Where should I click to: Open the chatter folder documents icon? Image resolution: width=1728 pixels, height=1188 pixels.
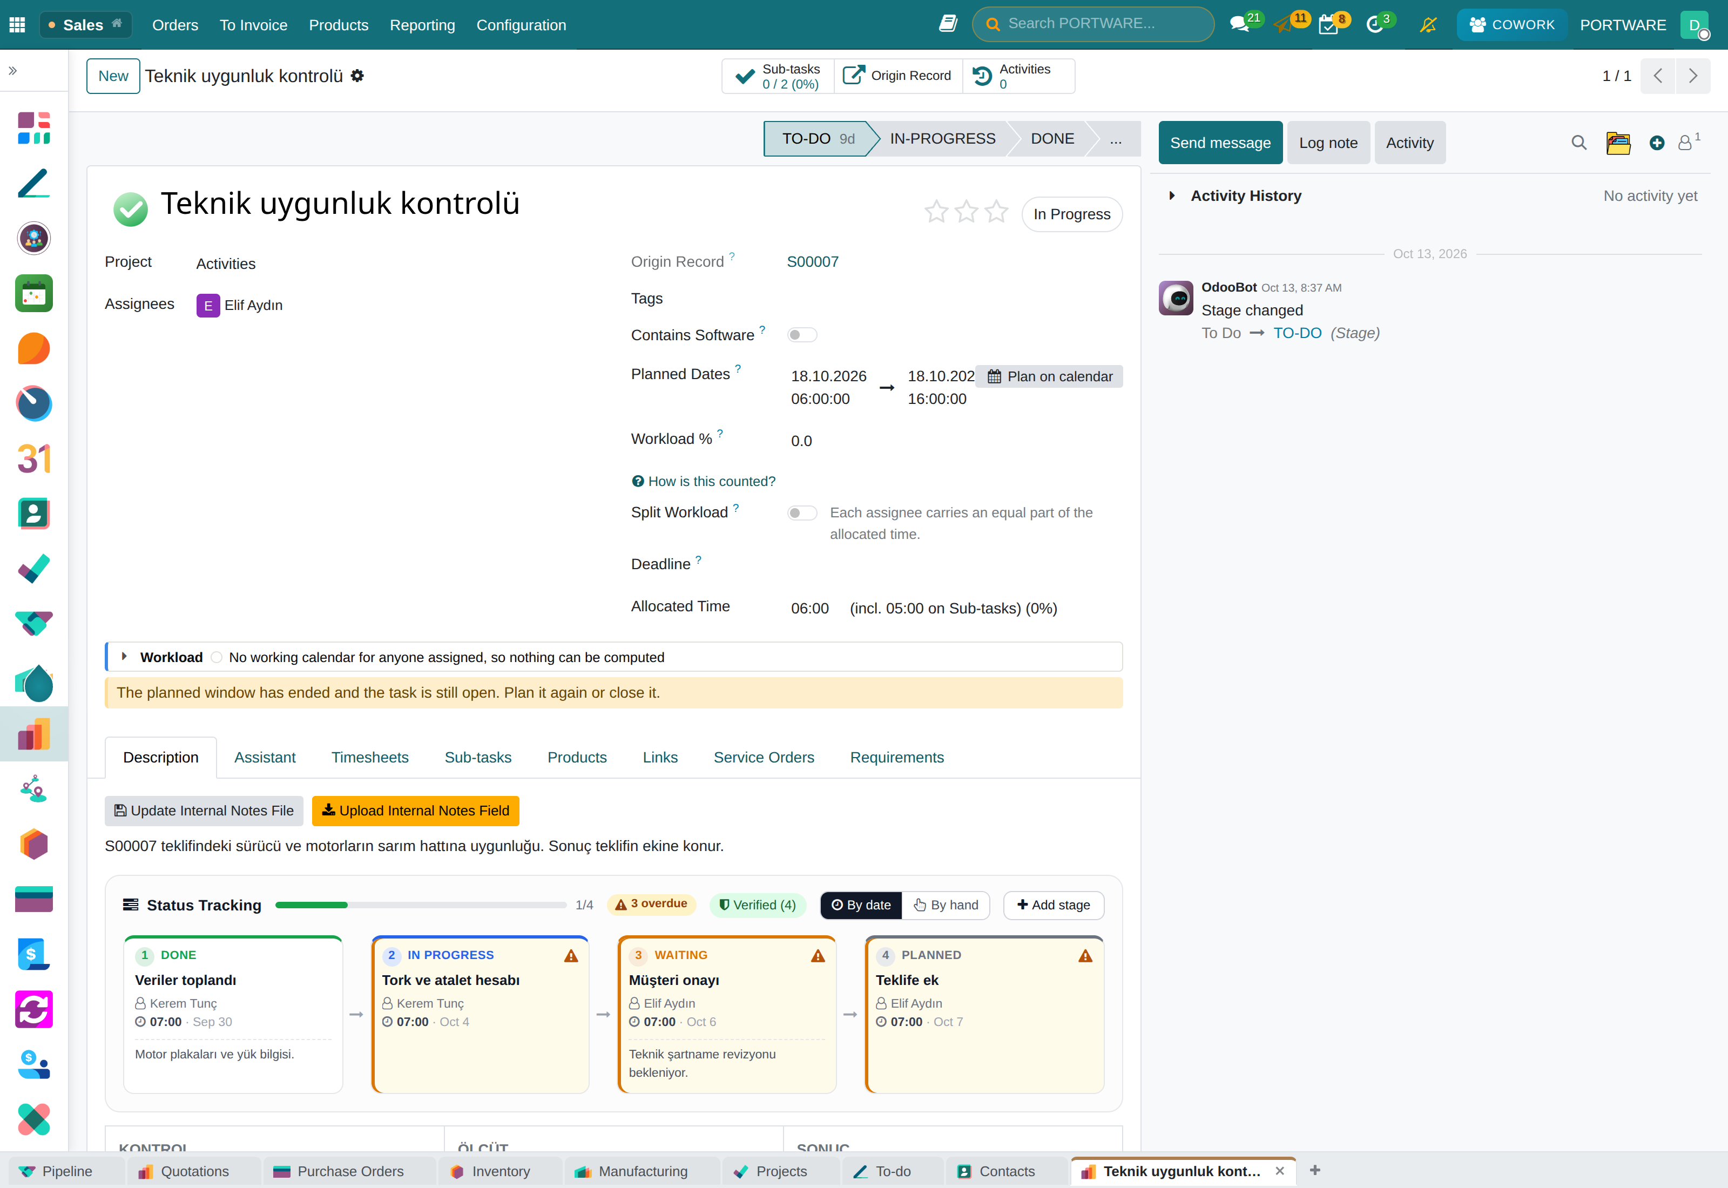coord(1618,142)
